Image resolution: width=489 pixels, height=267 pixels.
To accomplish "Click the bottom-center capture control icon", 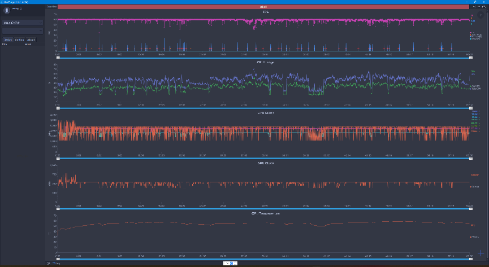I will (x=231, y=263).
